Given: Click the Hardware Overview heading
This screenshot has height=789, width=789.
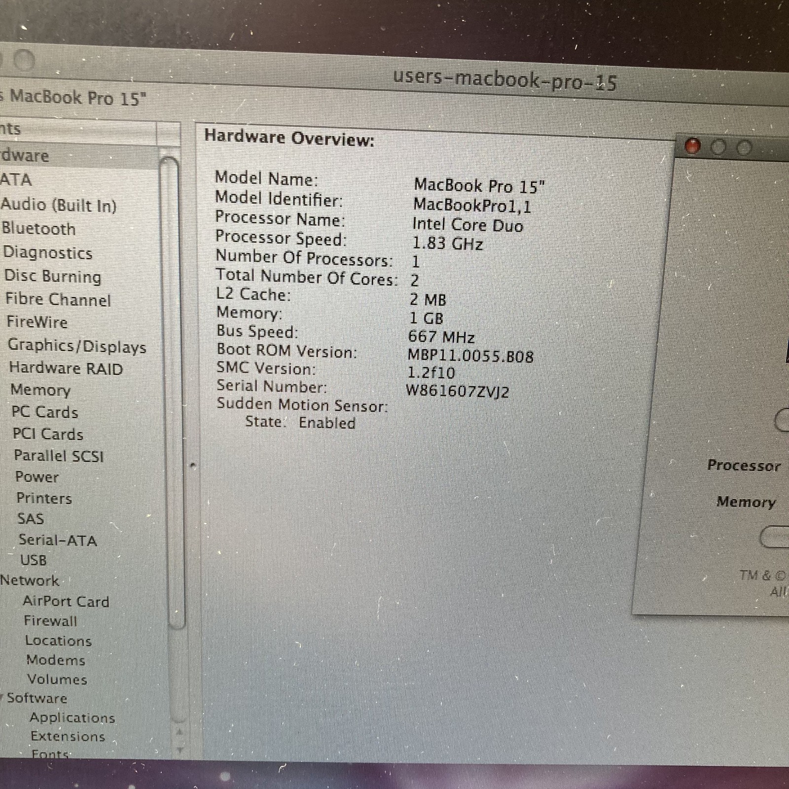Looking at the screenshot, I should point(289,138).
